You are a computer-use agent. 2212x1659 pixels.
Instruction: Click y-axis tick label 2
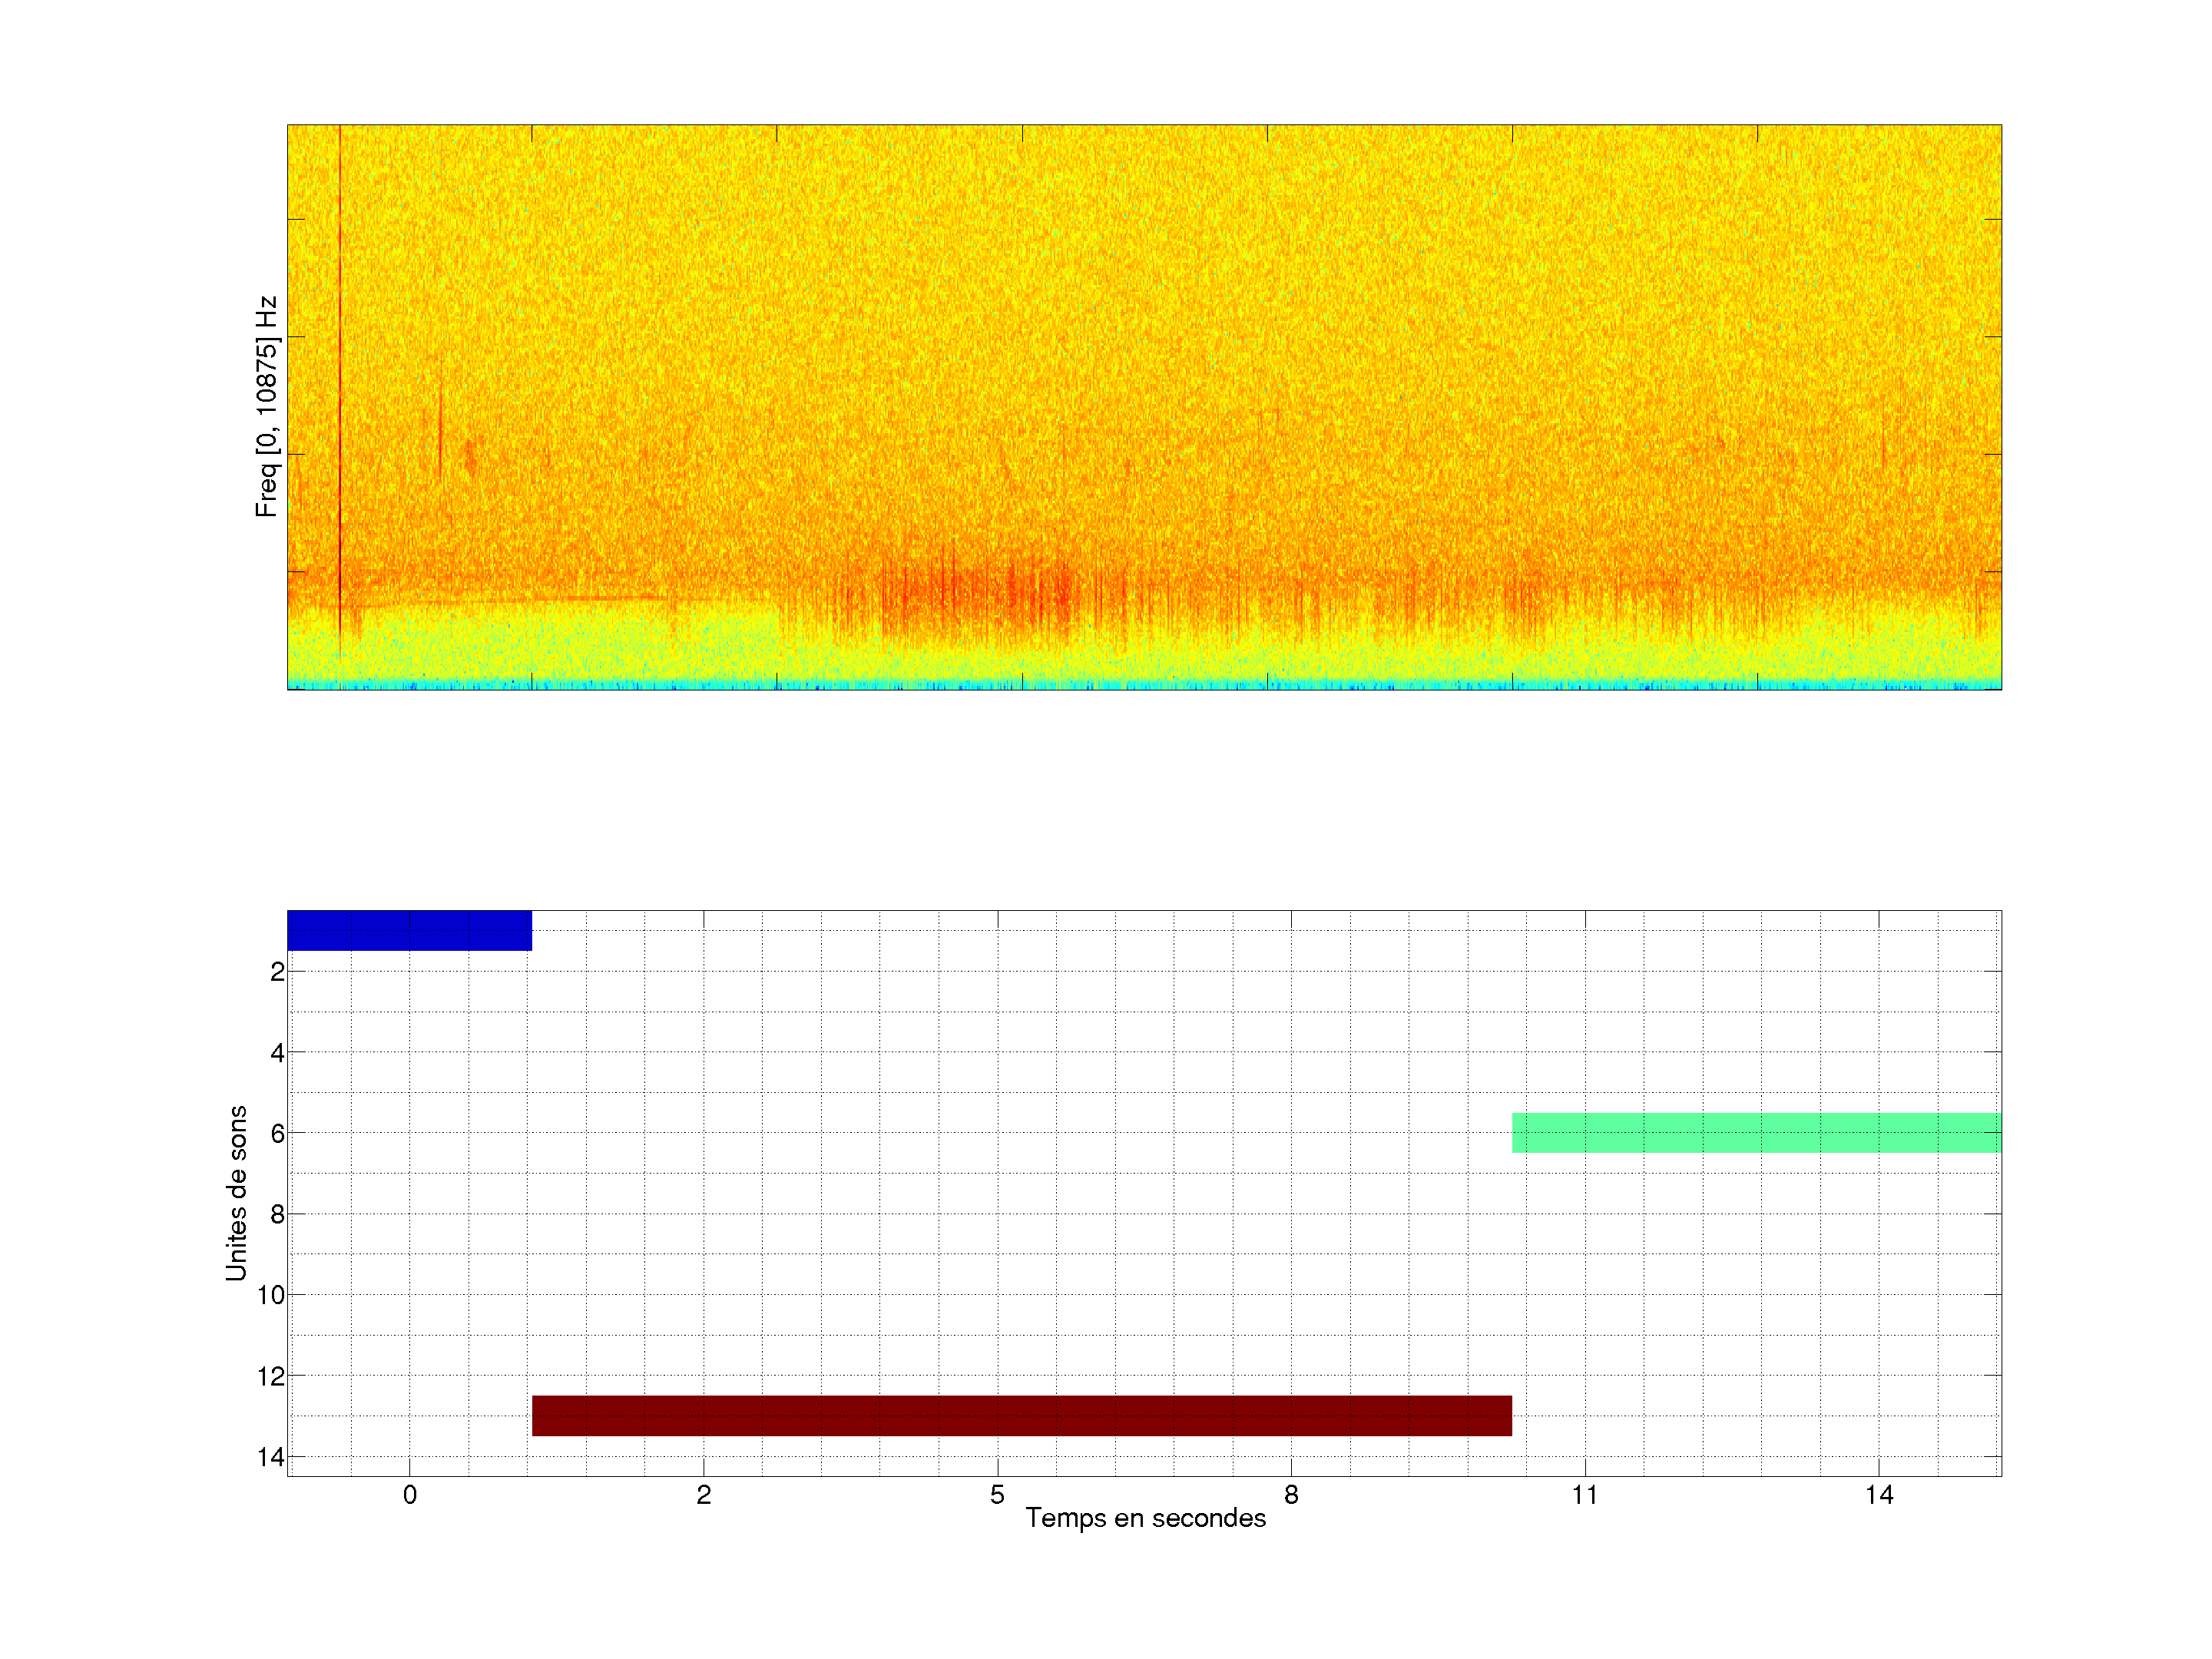(x=277, y=972)
